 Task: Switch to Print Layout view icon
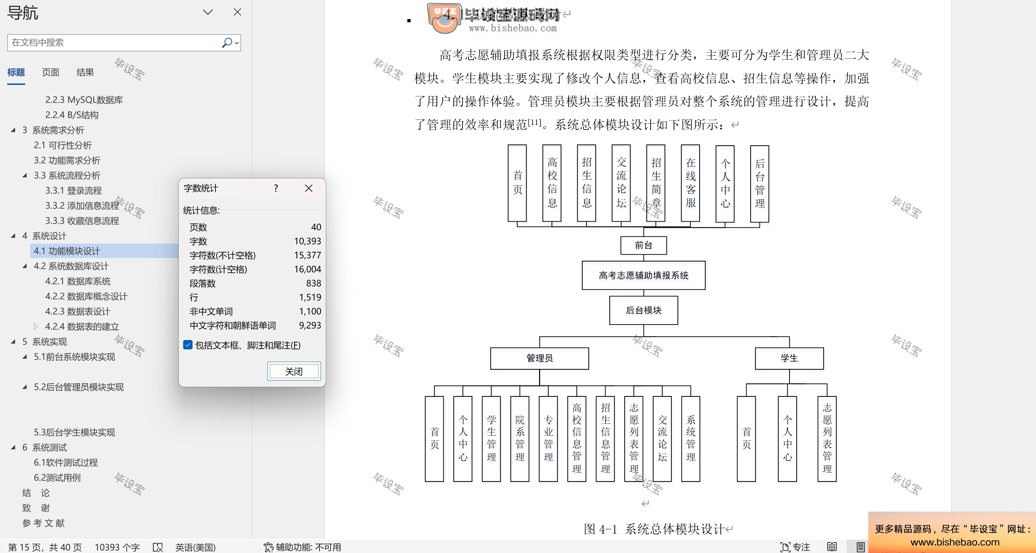[x=860, y=547]
